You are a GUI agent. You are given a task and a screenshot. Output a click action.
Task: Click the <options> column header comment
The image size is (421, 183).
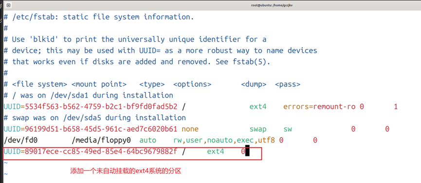click(192, 84)
